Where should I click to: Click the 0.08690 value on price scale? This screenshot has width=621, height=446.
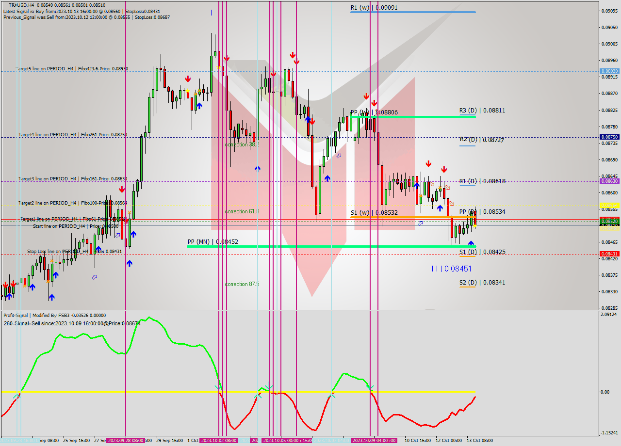pyautogui.click(x=610, y=159)
